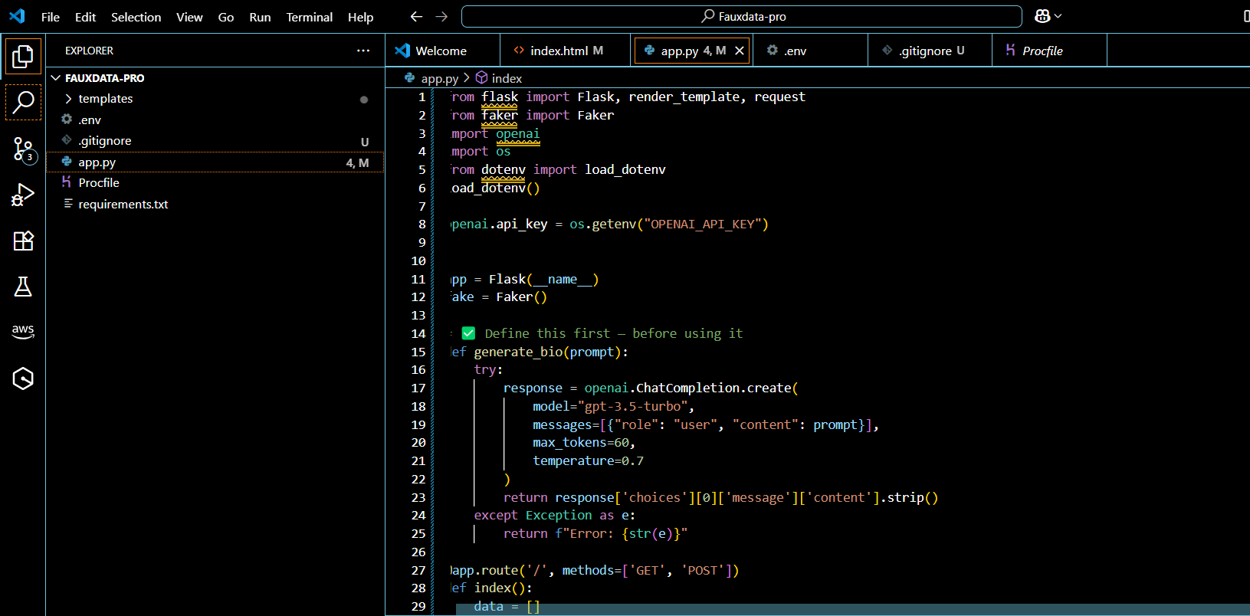The image size is (1250, 616).
Task: Collapse the FAUXDATA-PRO project section
Action: coord(56,78)
